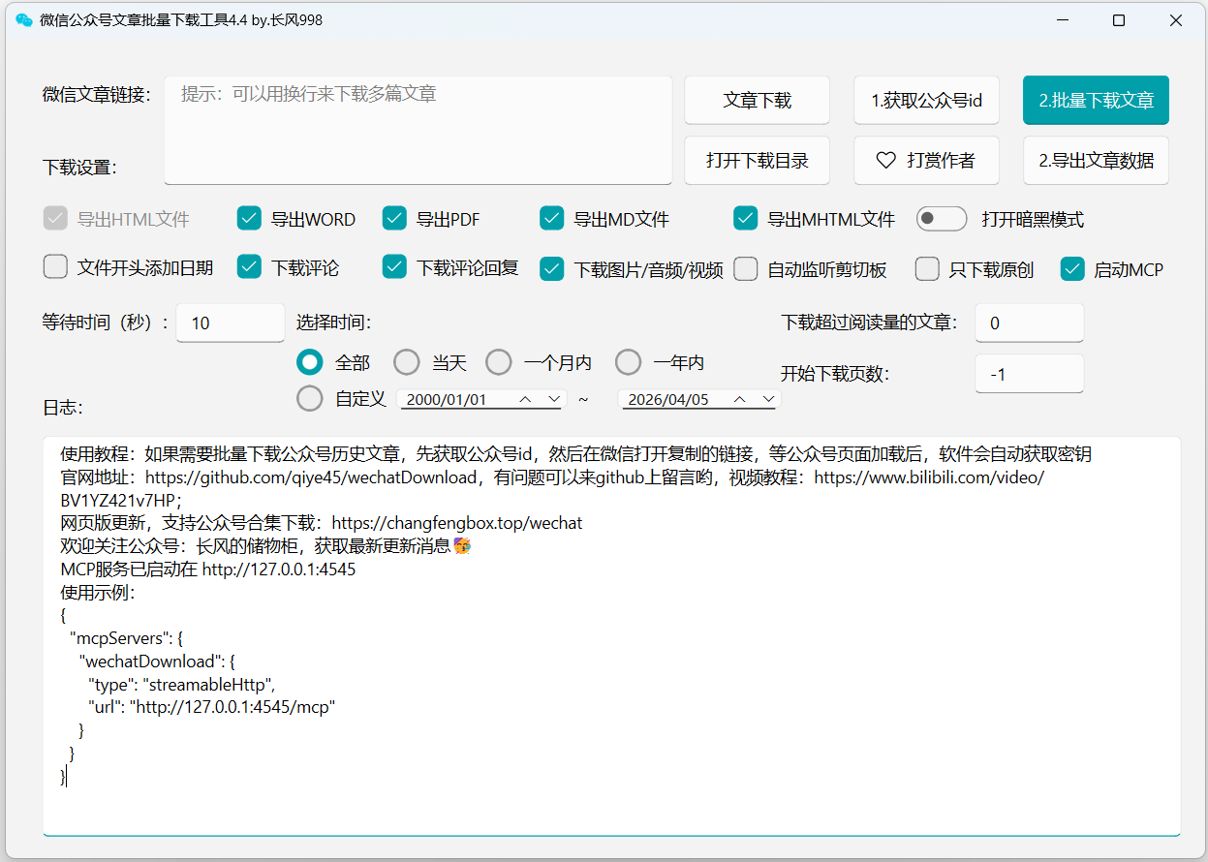Select the 一年内 radio button

tap(628, 361)
